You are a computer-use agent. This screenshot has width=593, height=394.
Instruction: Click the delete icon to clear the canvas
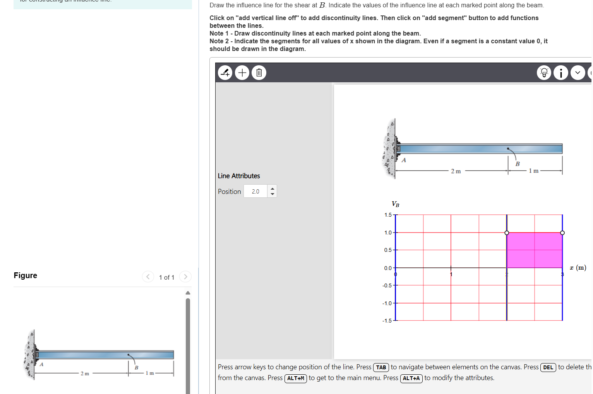pyautogui.click(x=259, y=73)
